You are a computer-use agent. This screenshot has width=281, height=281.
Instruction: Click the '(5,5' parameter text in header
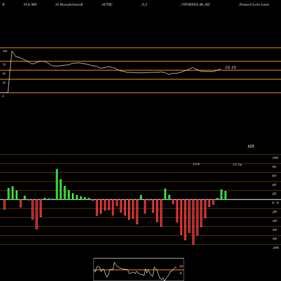(144, 4)
